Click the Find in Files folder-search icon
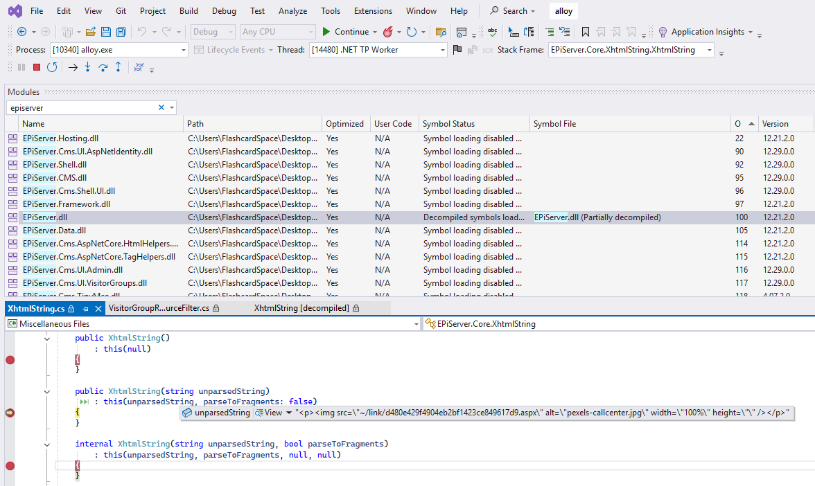The height and width of the screenshot is (486, 815). (x=441, y=32)
